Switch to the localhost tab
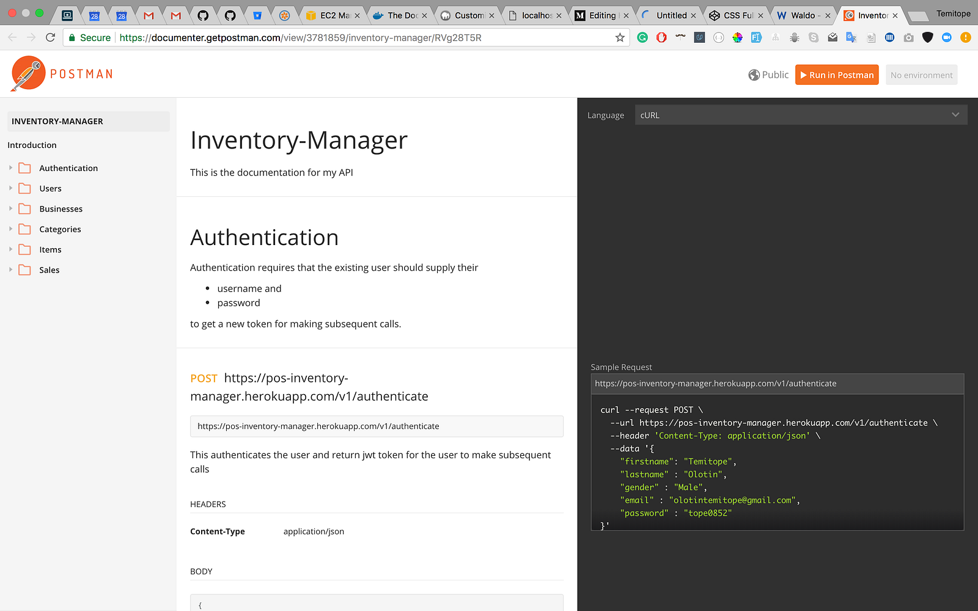 point(534,15)
